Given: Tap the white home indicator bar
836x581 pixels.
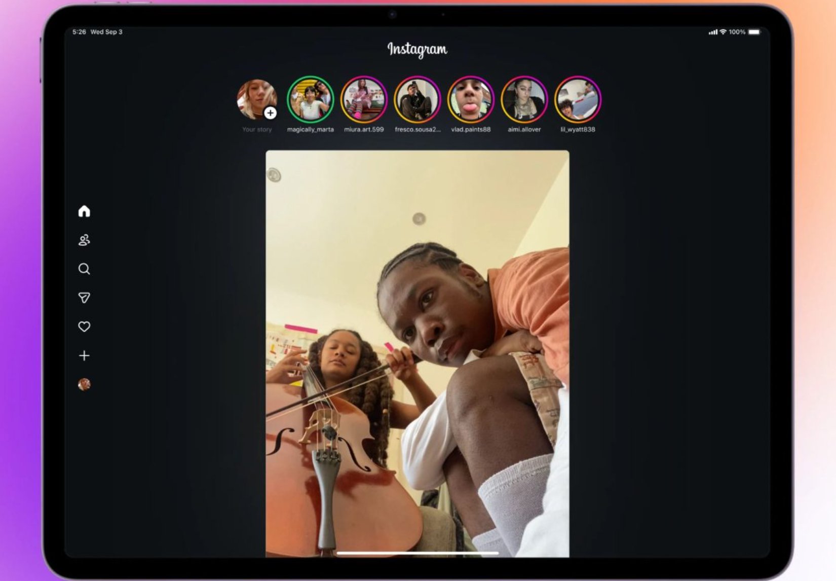Looking at the screenshot, I should (x=417, y=553).
